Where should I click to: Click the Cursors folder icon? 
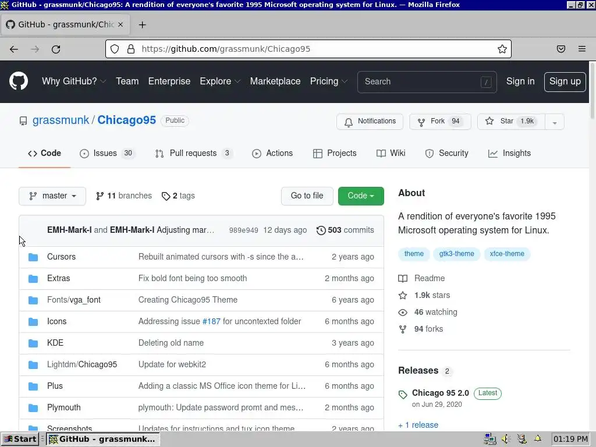point(33,257)
